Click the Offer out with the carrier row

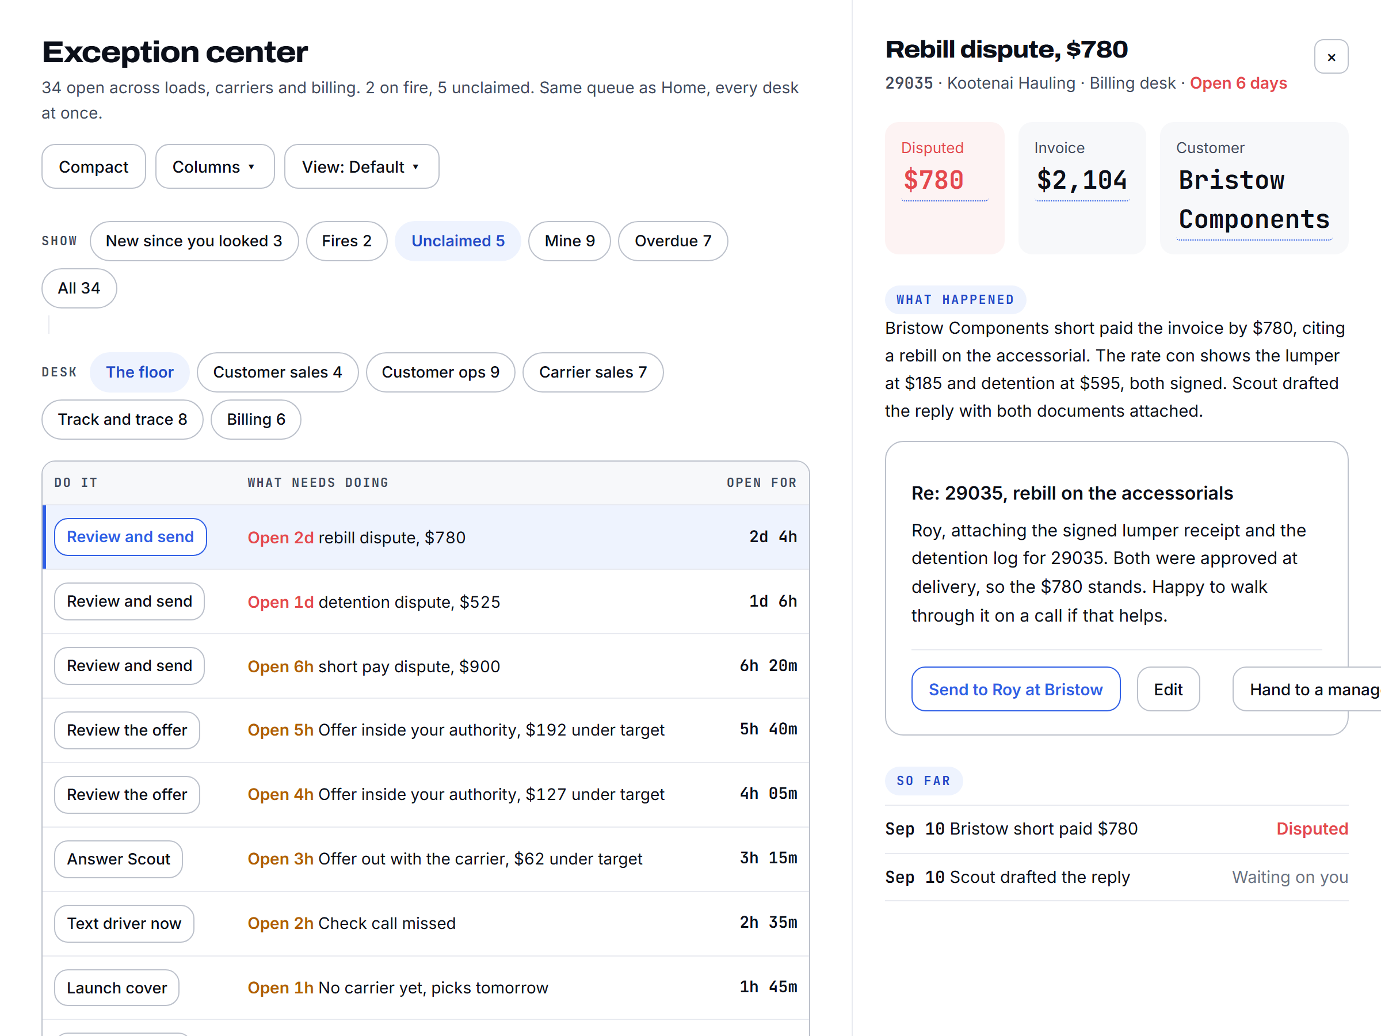click(x=426, y=859)
